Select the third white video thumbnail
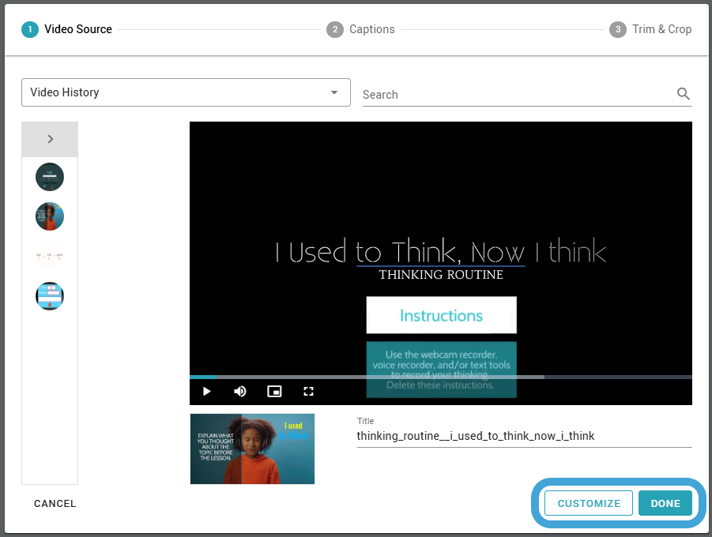The image size is (712, 537). (x=50, y=256)
